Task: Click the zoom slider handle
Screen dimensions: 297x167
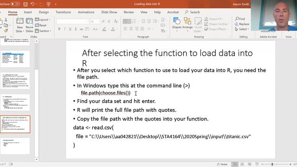Action: point(272,164)
